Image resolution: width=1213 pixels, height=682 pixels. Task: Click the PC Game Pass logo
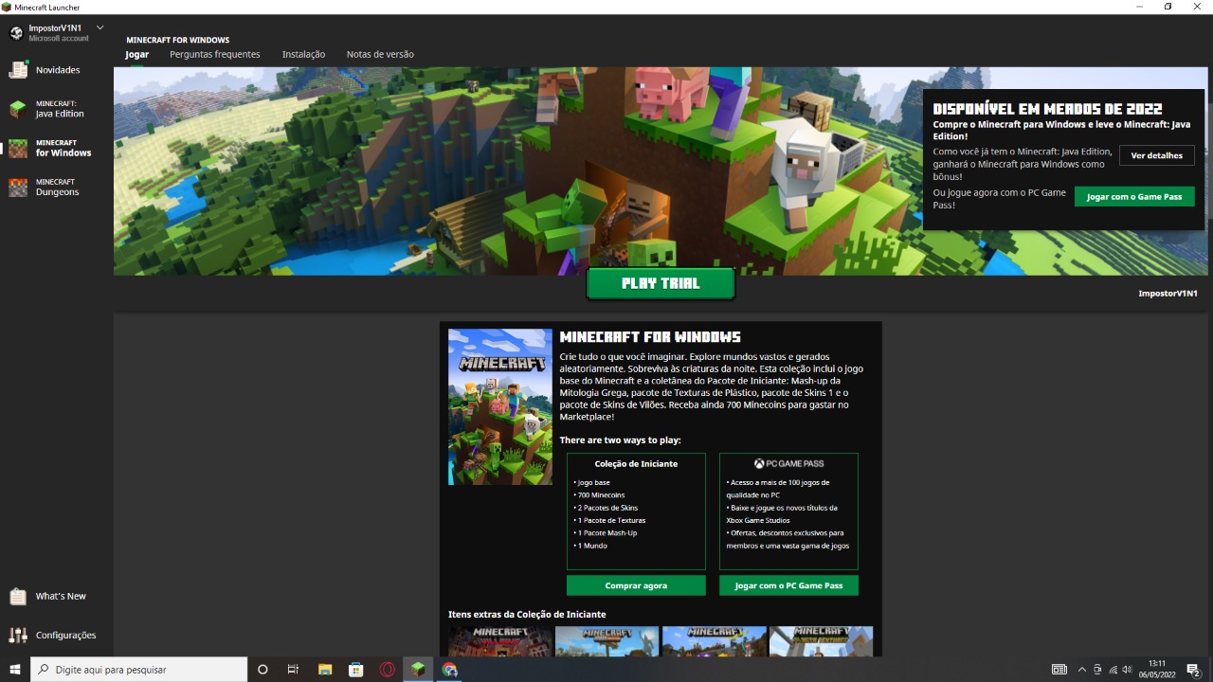click(x=788, y=464)
